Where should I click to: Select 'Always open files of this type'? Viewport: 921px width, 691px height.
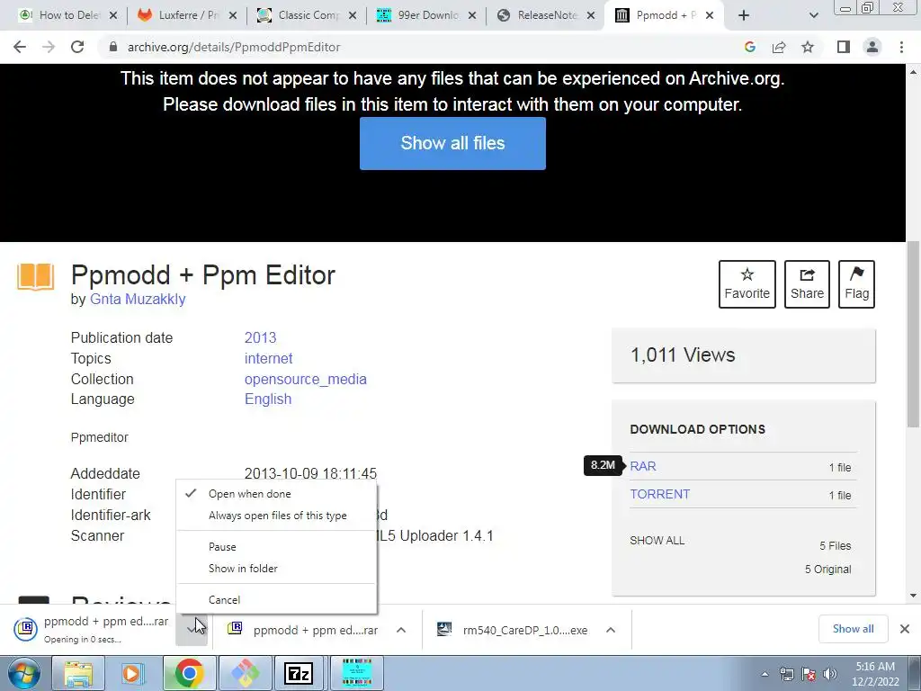[x=276, y=516]
